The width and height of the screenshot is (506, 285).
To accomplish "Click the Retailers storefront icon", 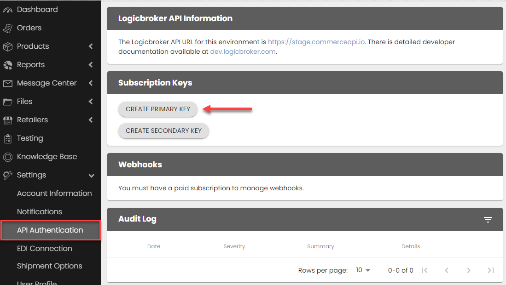I will [8, 120].
